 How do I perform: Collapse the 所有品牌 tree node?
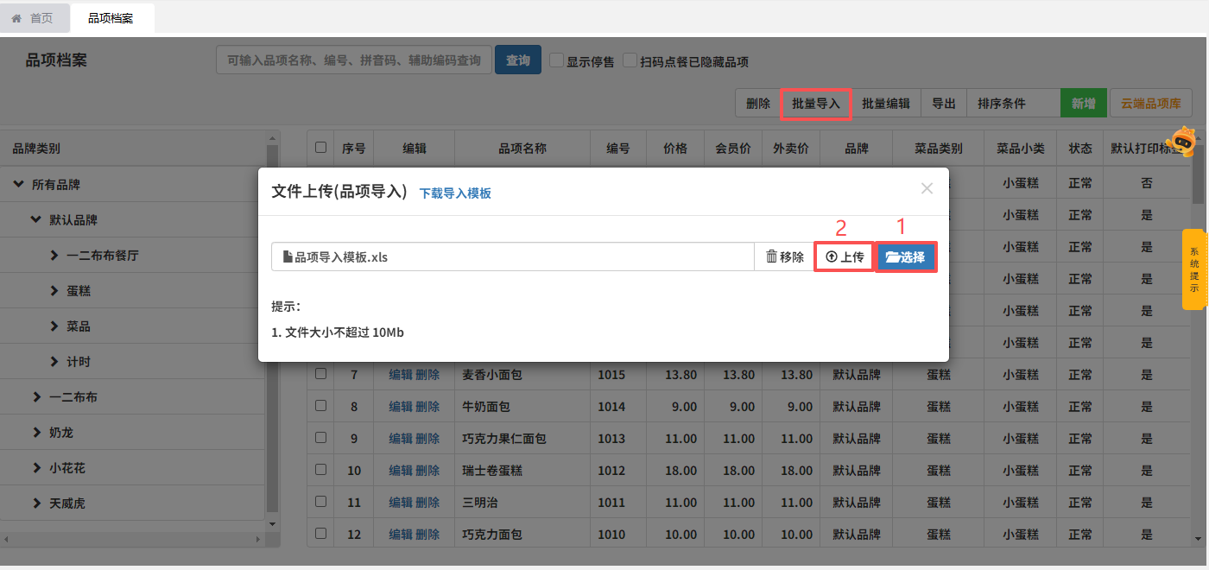coord(19,185)
